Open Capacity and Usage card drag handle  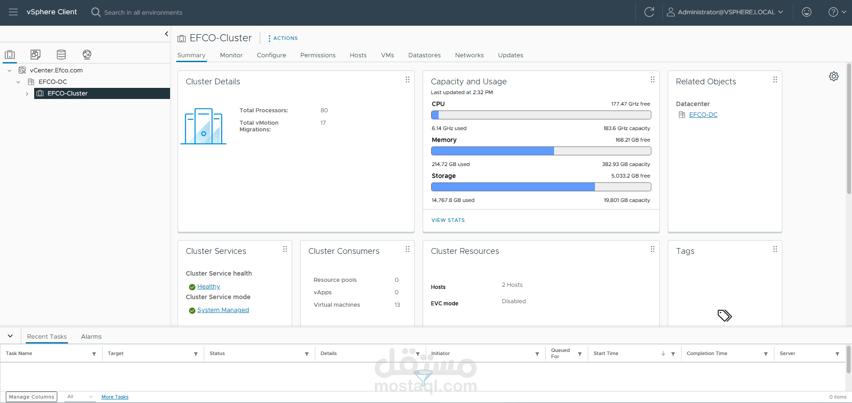652,79
